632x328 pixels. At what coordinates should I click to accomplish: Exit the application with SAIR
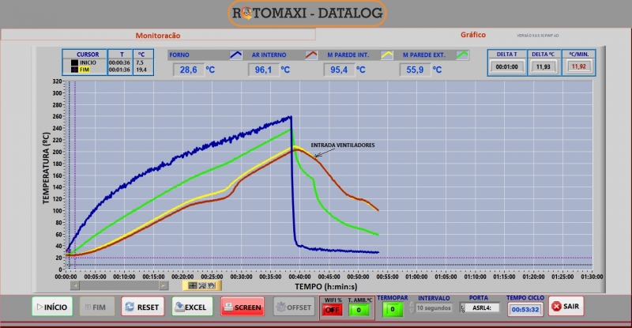566,306
